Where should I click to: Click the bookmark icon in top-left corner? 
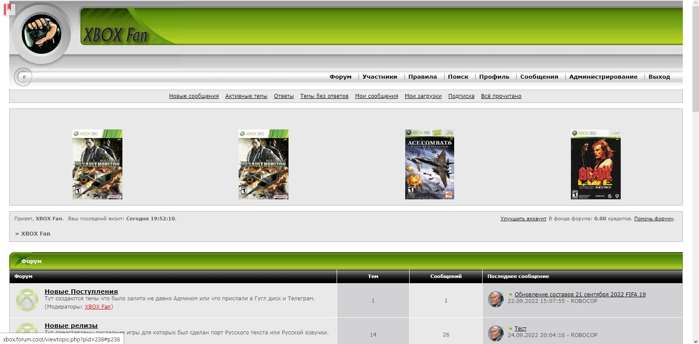7,8
